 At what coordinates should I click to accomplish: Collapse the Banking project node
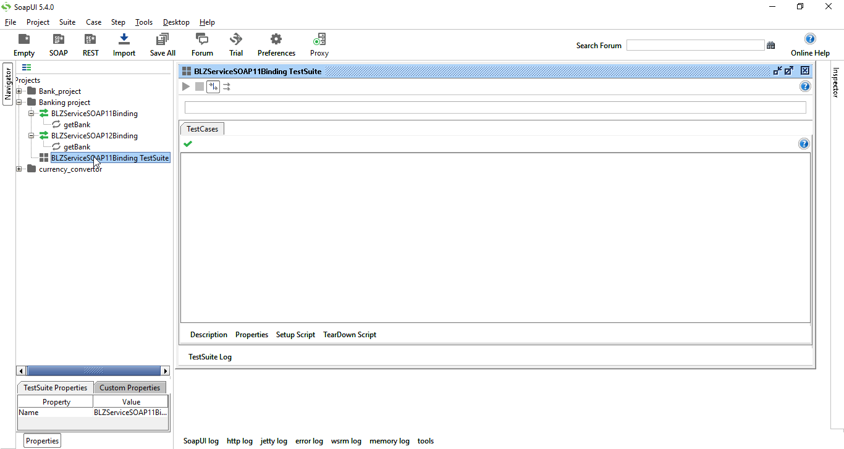tap(19, 102)
